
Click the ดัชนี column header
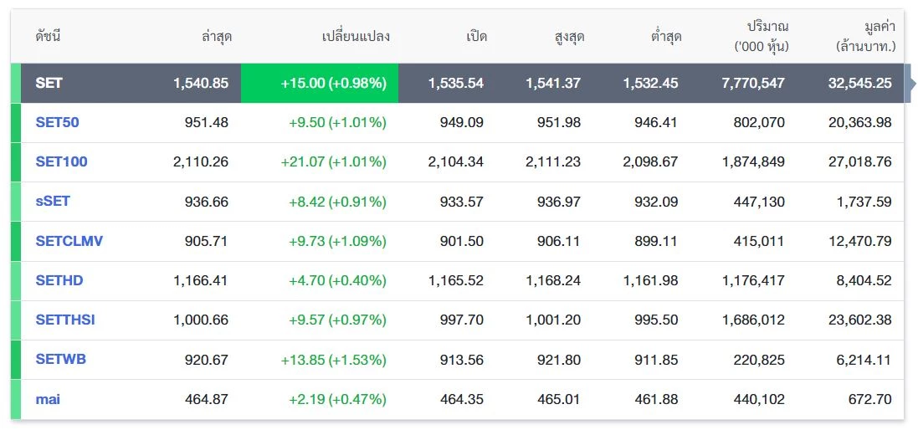tap(48, 36)
